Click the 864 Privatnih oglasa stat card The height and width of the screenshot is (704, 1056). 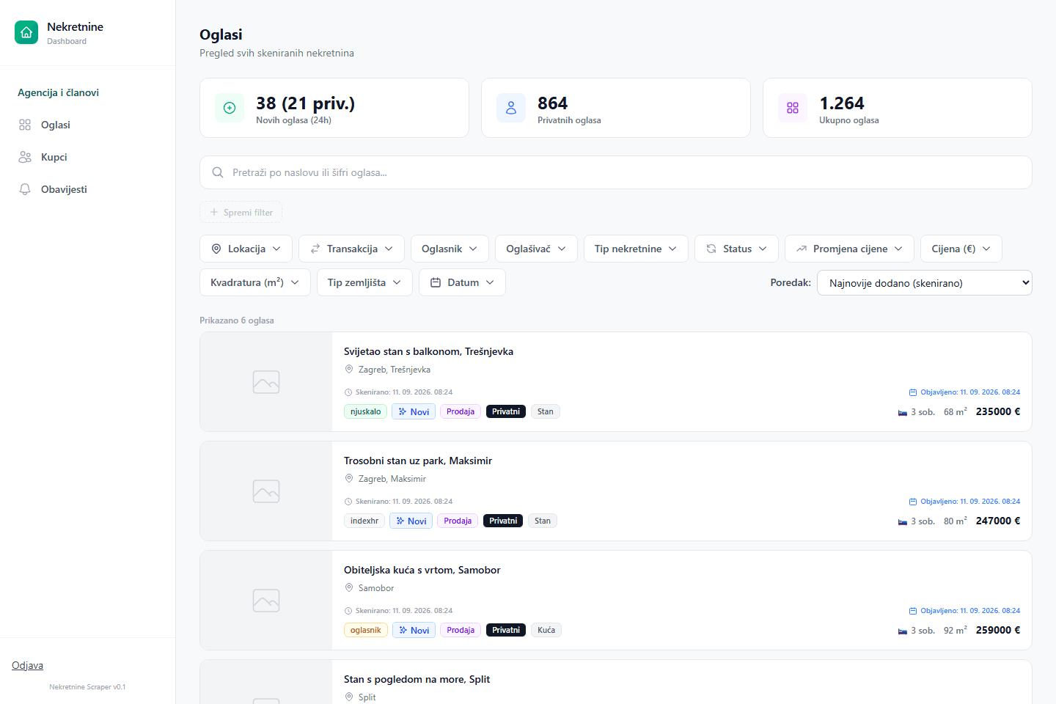click(x=616, y=108)
